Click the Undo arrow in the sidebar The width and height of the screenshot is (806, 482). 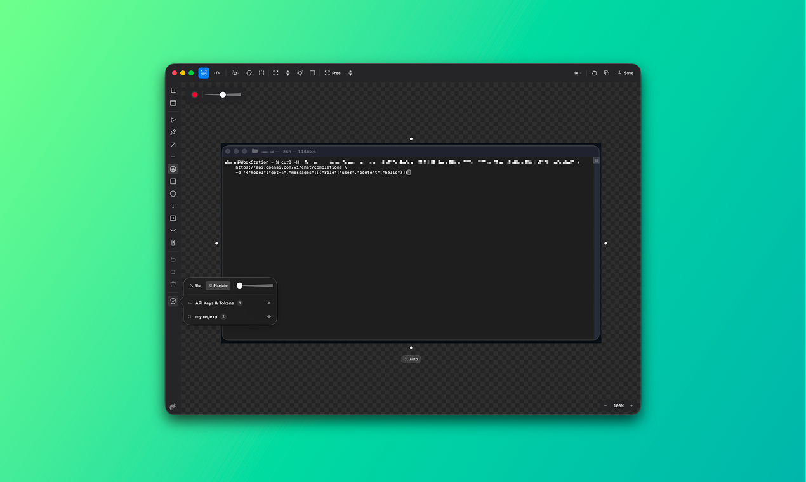pos(173,259)
